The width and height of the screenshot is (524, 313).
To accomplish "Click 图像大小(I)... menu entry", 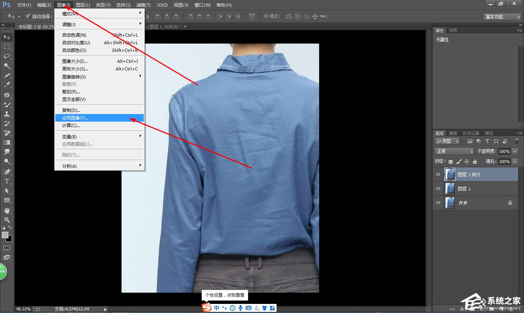I will click(x=75, y=61).
